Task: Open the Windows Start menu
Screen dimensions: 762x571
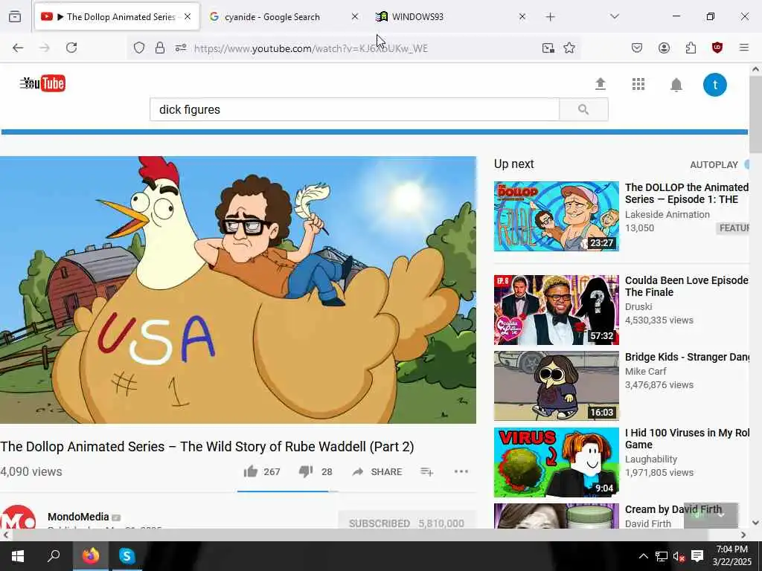Action: click(x=18, y=556)
